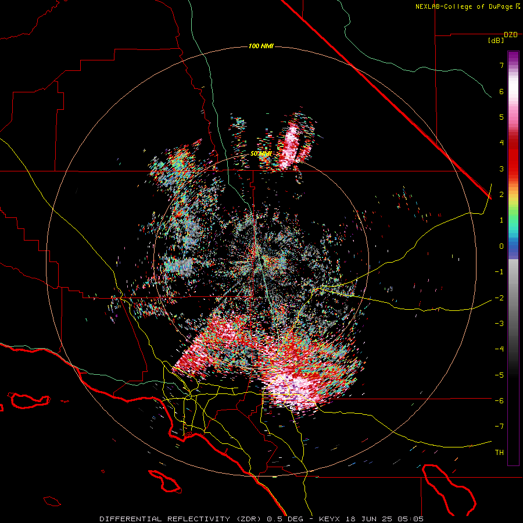
Task: Click the "-7" value on the dB scale
Action: point(499,427)
